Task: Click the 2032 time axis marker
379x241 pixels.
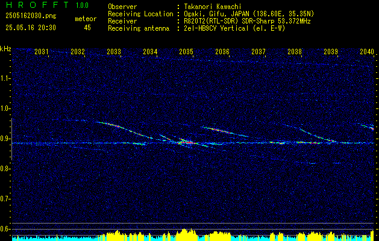Action: [x=78, y=51]
